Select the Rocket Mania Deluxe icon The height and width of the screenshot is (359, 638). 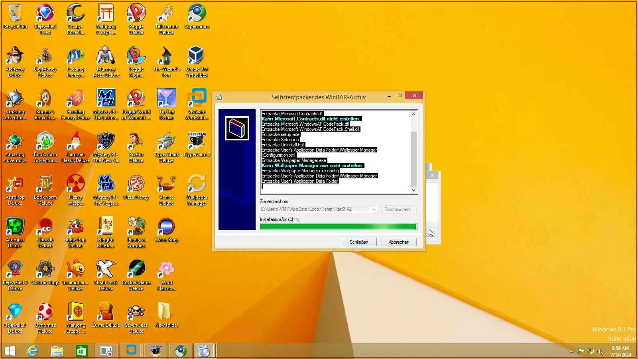click(x=136, y=275)
